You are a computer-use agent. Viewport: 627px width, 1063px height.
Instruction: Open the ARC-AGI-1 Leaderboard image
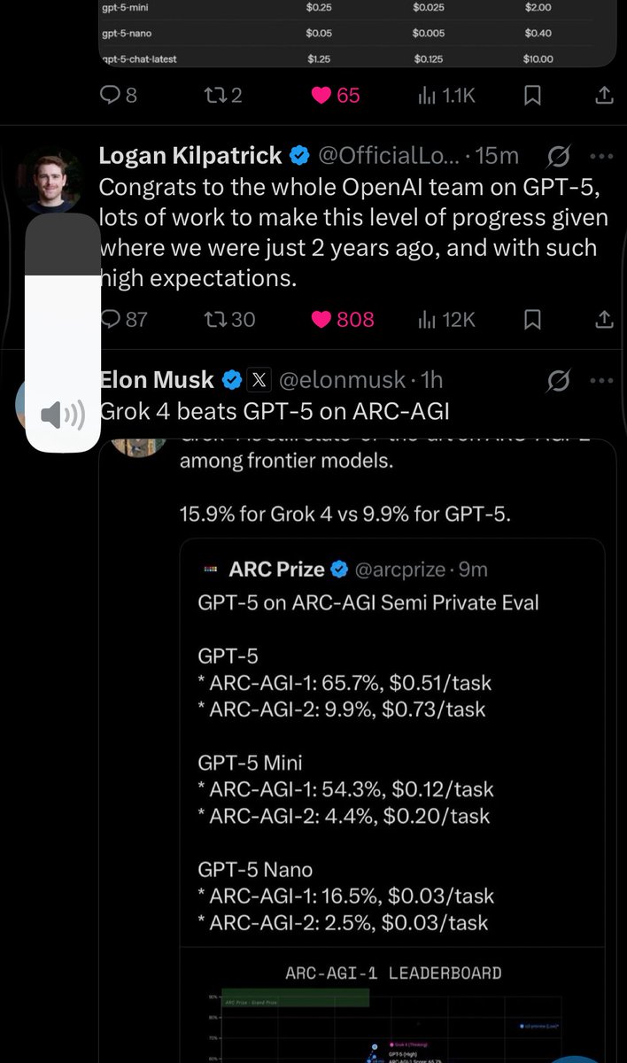(392, 1010)
